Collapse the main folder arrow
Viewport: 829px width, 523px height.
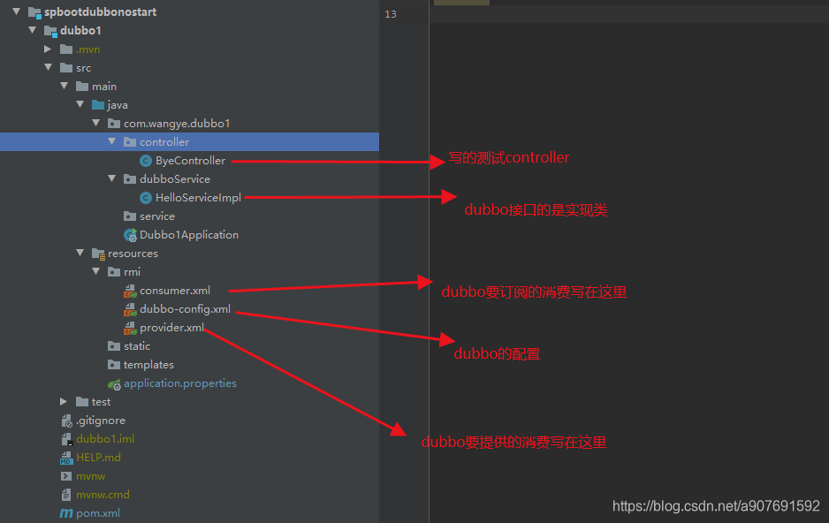pyautogui.click(x=64, y=86)
